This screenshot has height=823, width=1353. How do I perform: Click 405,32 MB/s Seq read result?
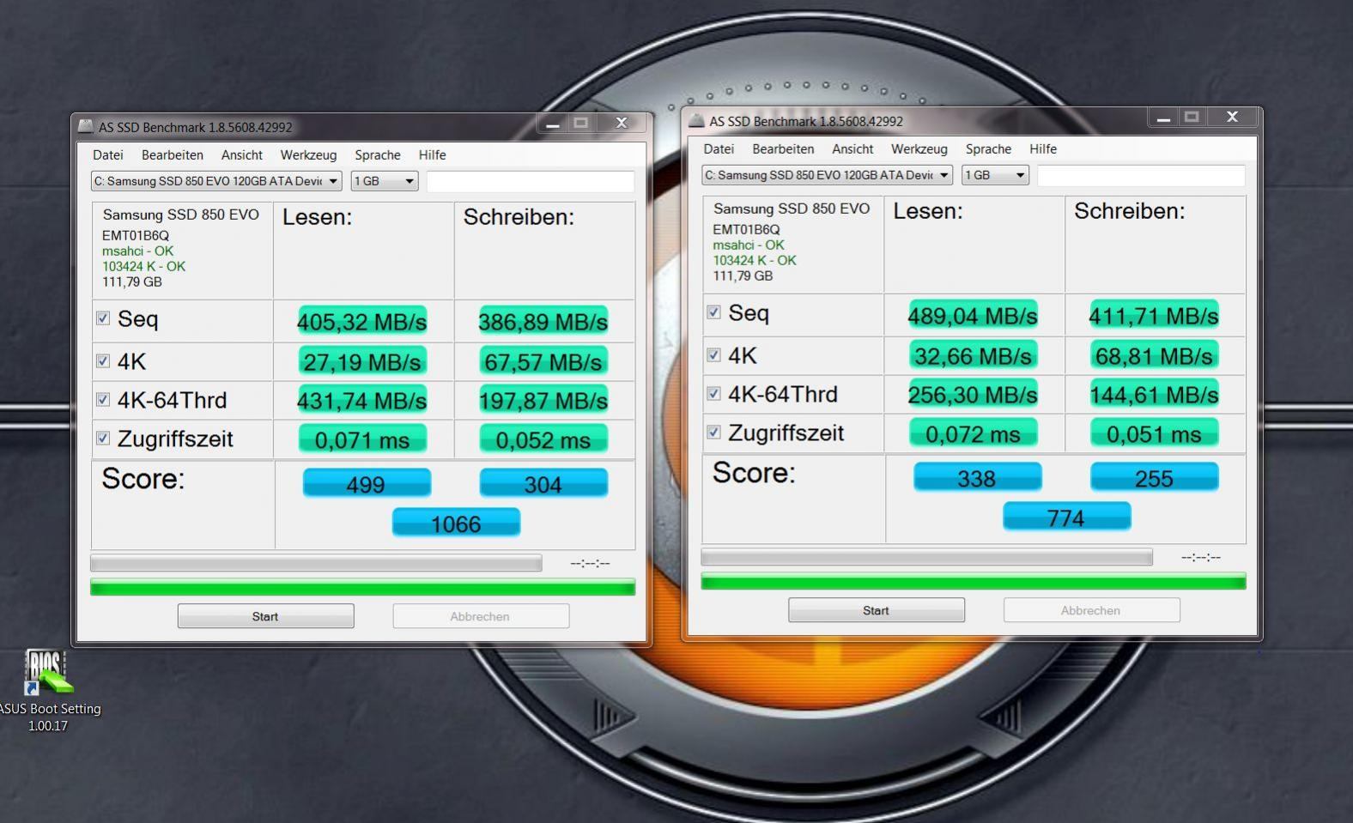[362, 321]
